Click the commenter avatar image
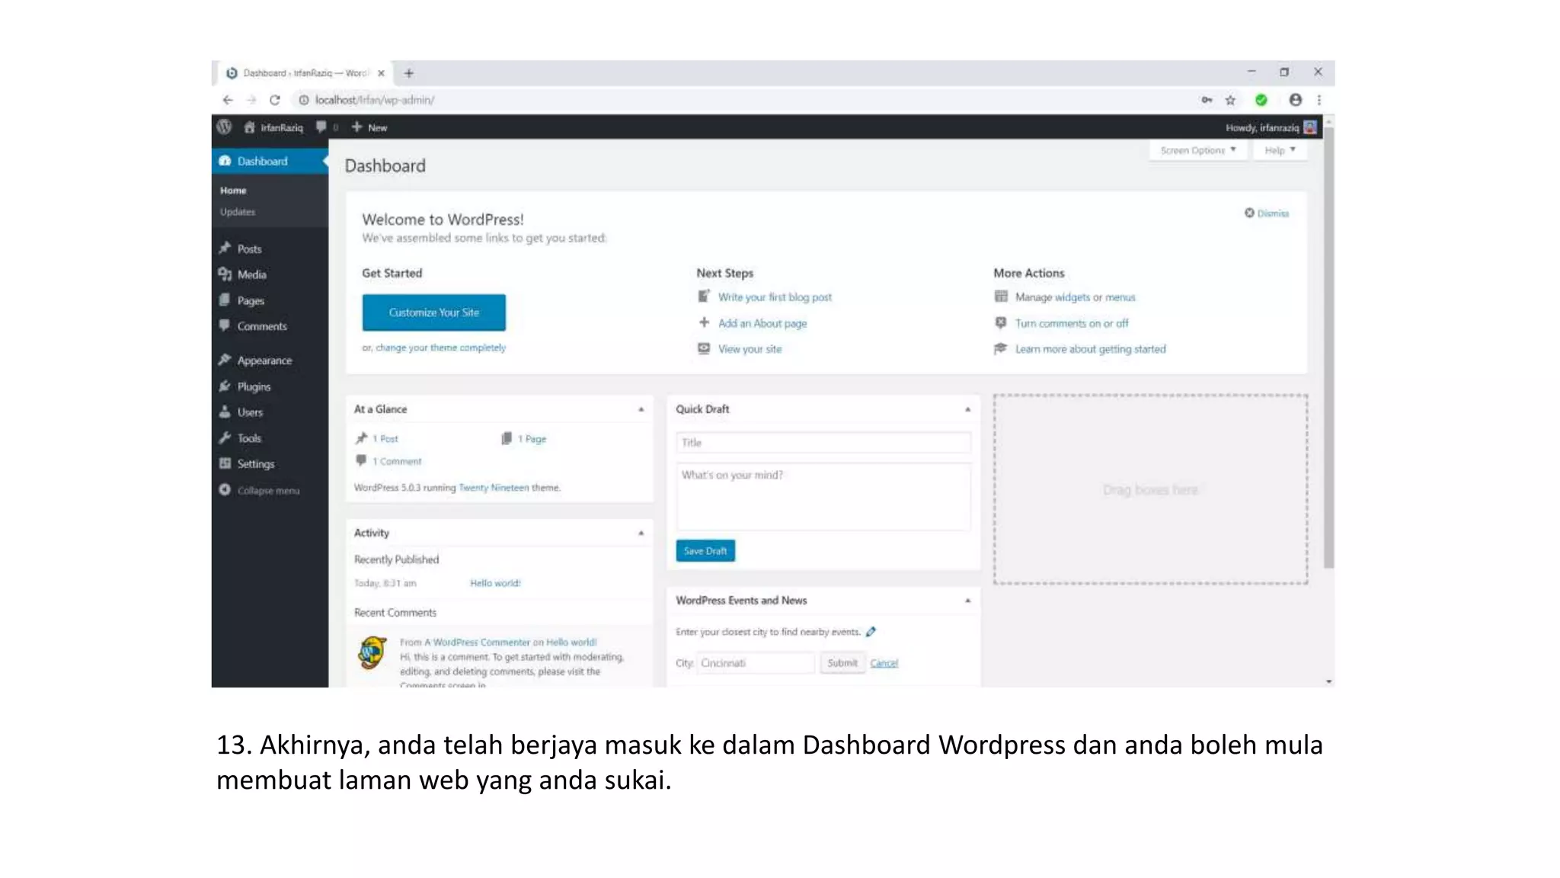Screen dimensions: 1560x878 pos(372,653)
